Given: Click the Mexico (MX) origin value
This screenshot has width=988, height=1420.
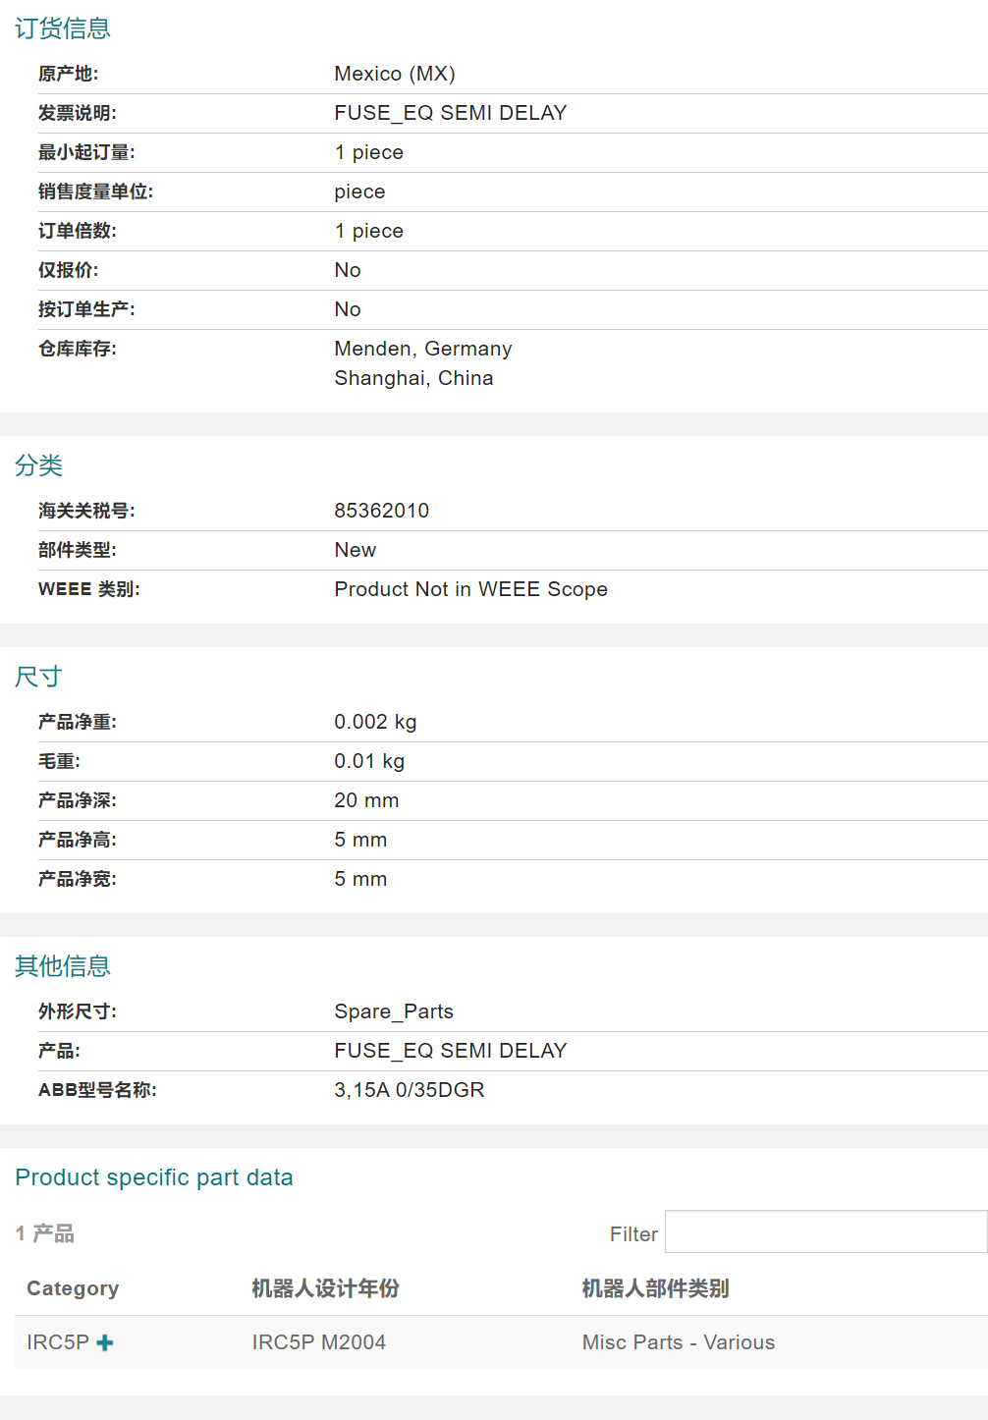Looking at the screenshot, I should (394, 74).
